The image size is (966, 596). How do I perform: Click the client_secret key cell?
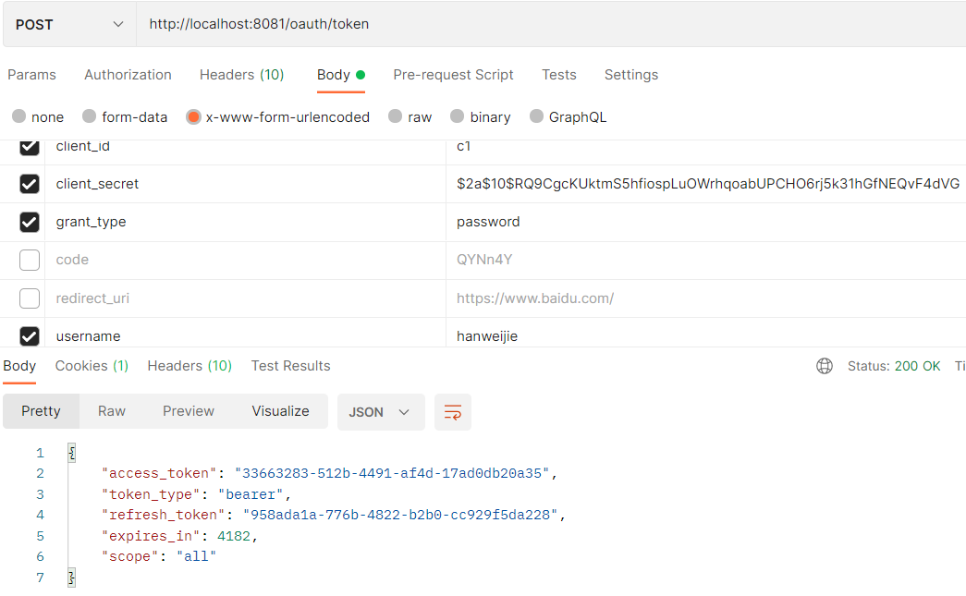[x=245, y=184]
